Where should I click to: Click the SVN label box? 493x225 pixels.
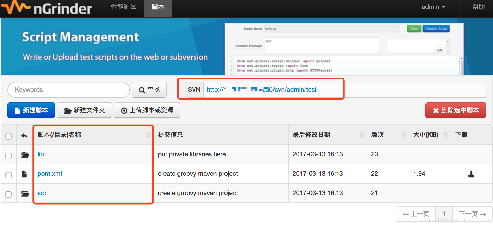tap(194, 90)
